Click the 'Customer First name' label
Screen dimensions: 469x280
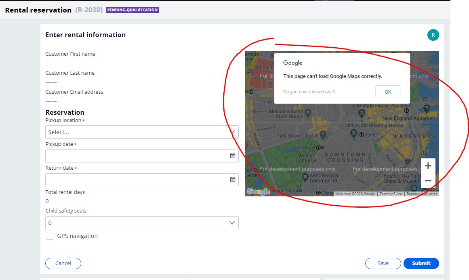[70, 54]
